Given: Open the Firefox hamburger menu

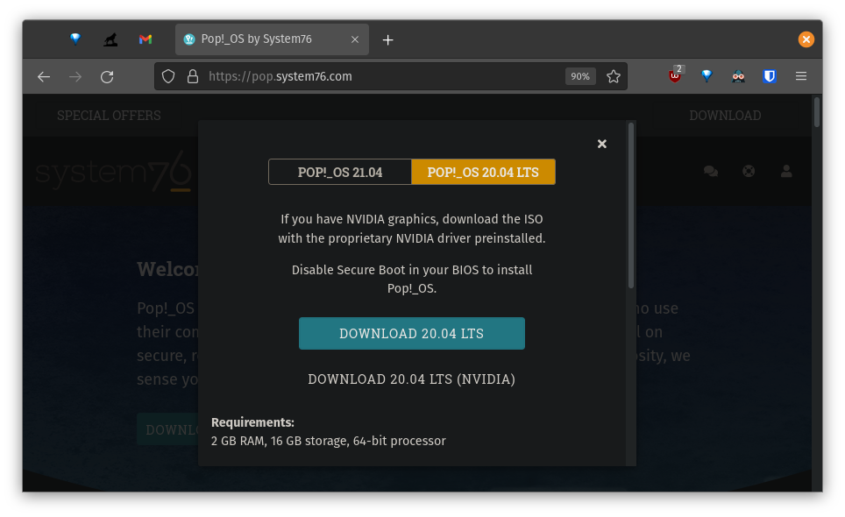Looking at the screenshot, I should coord(801,76).
